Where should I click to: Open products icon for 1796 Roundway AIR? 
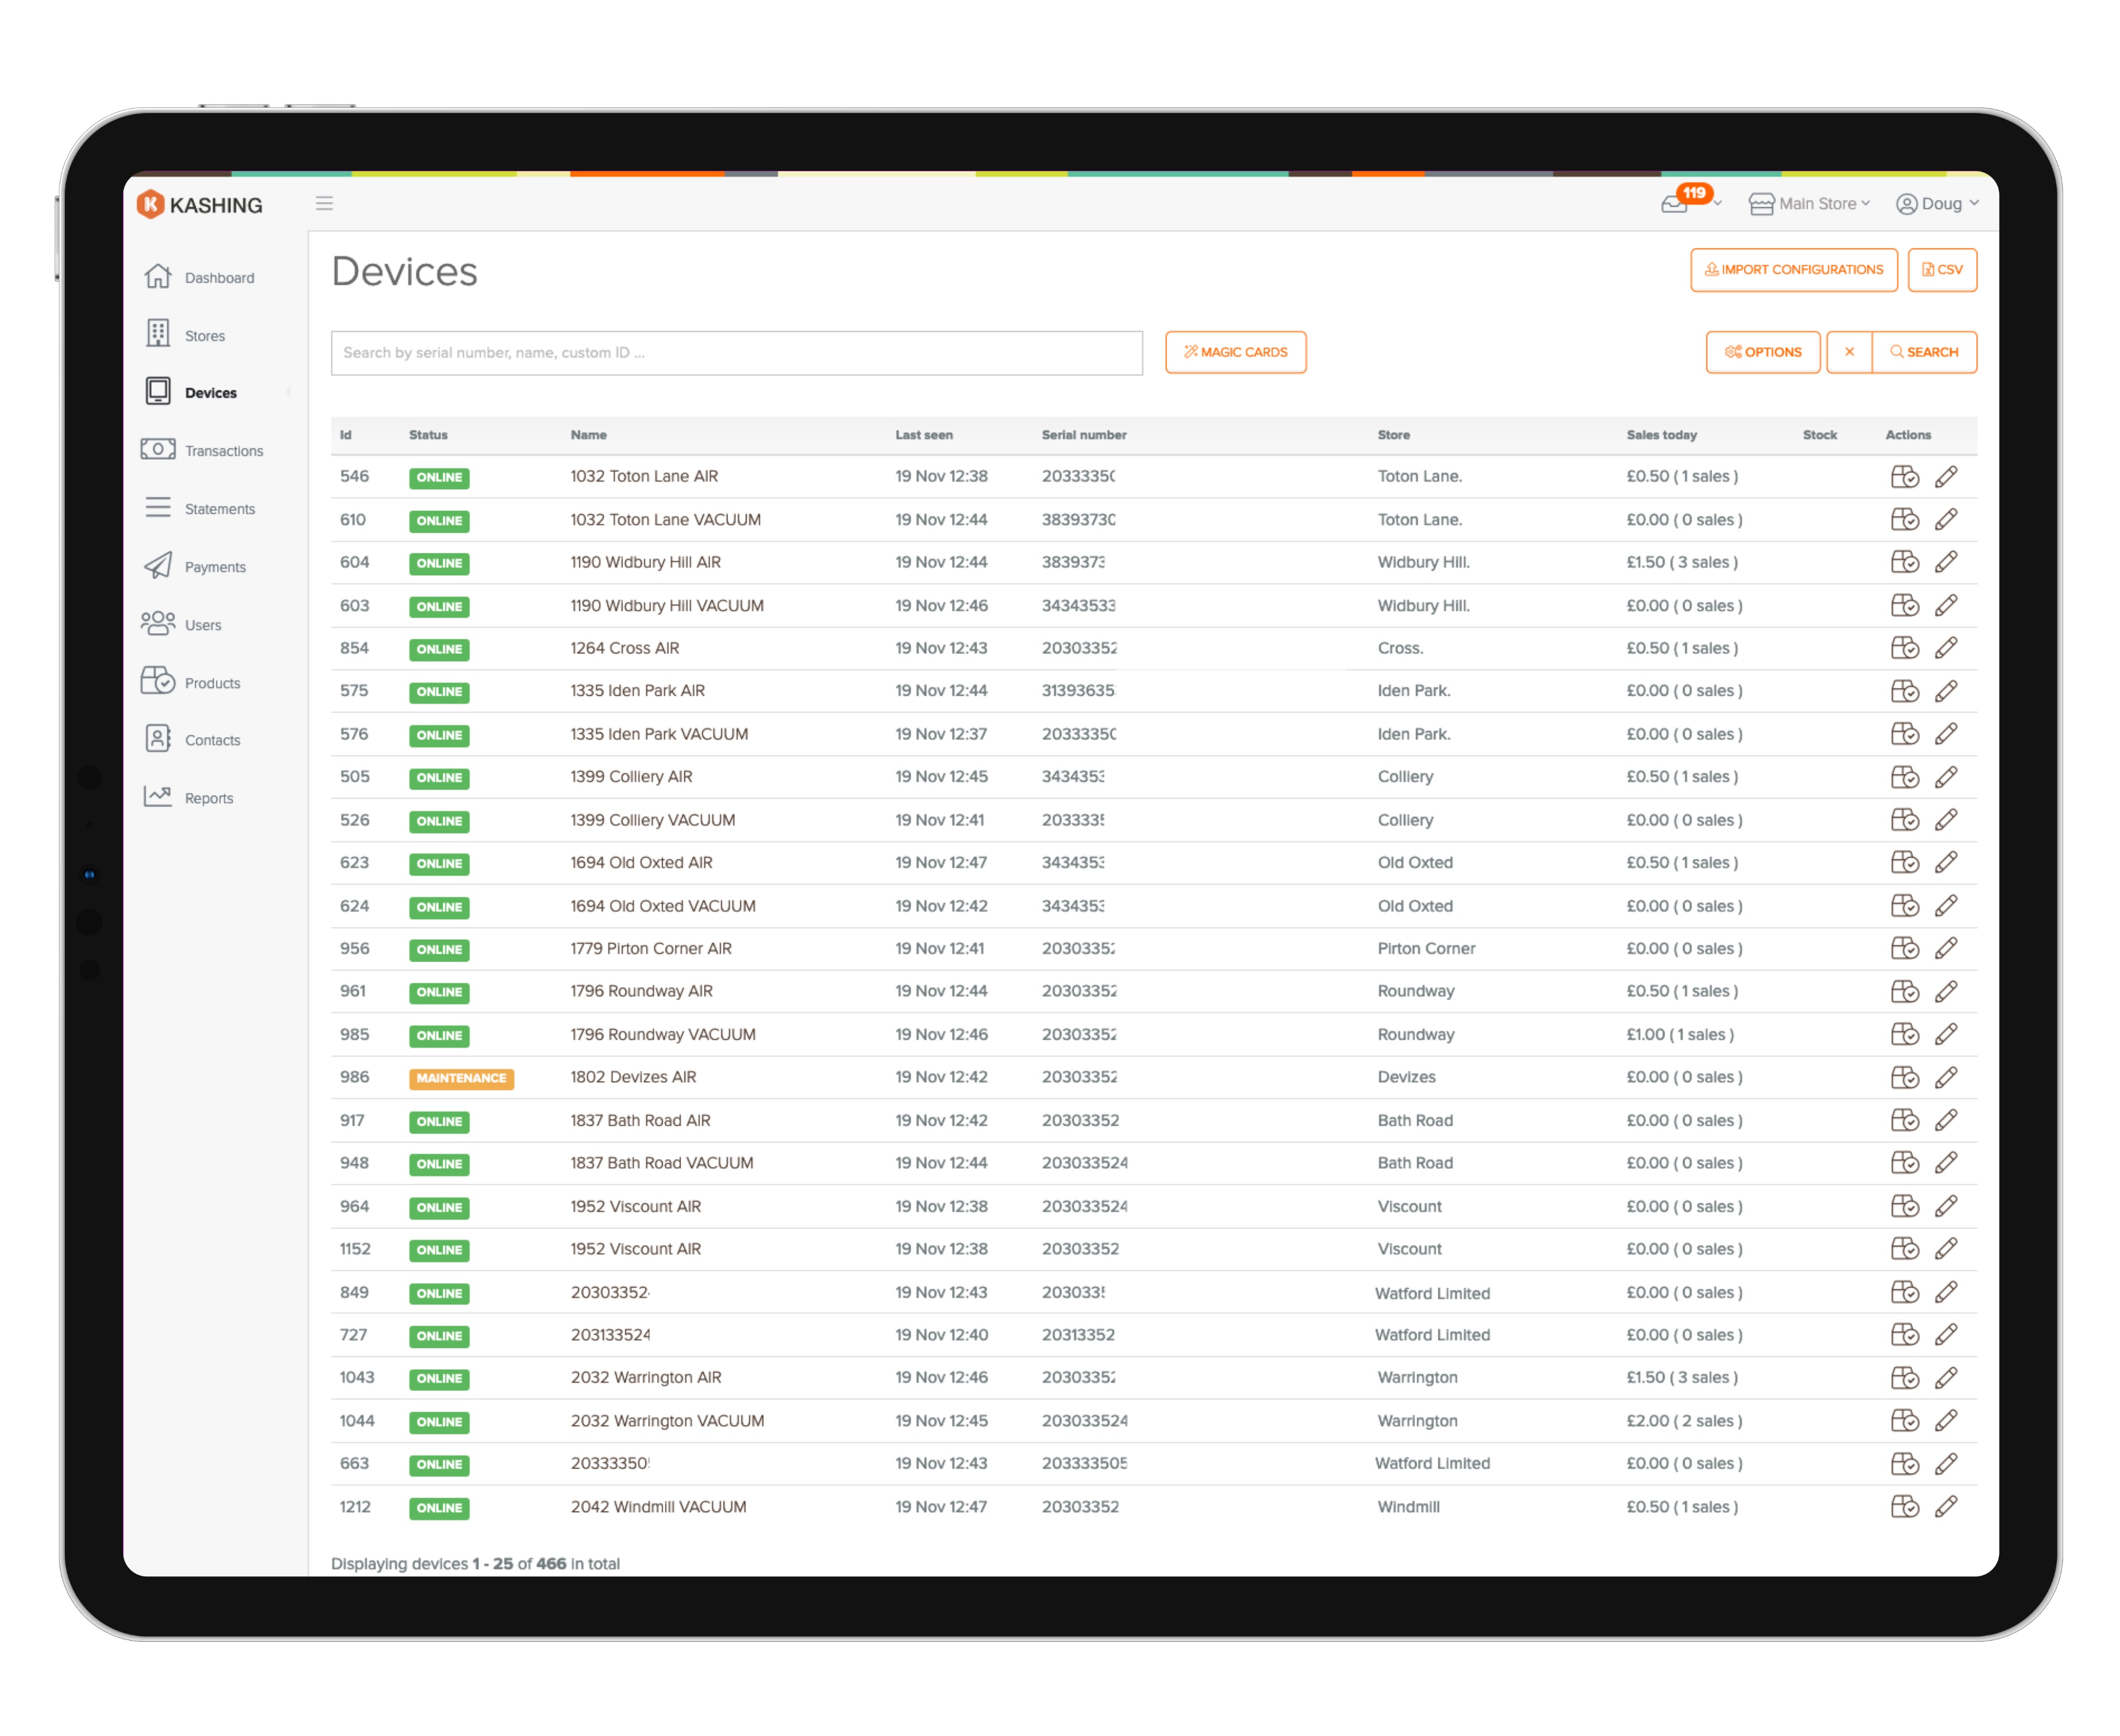click(x=1904, y=992)
